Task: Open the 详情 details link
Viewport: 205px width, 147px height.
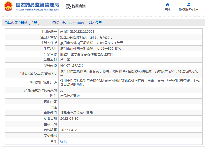Action: (63, 142)
